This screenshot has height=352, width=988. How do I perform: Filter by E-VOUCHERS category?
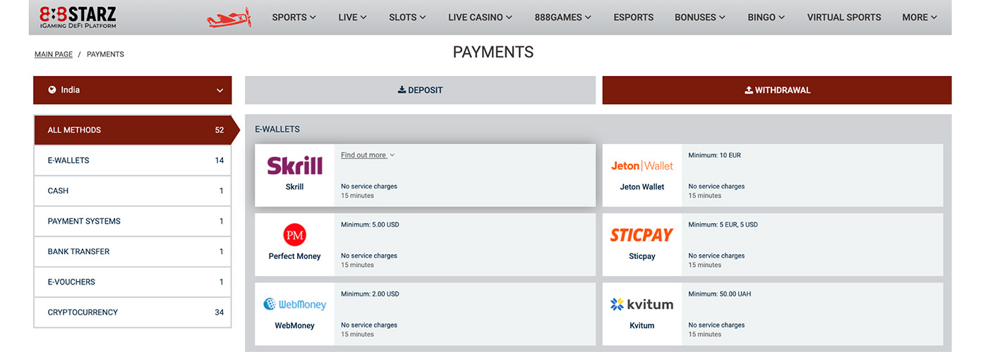pos(133,282)
